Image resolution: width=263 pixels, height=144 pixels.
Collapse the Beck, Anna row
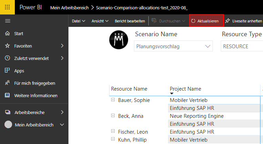[x=113, y=115]
